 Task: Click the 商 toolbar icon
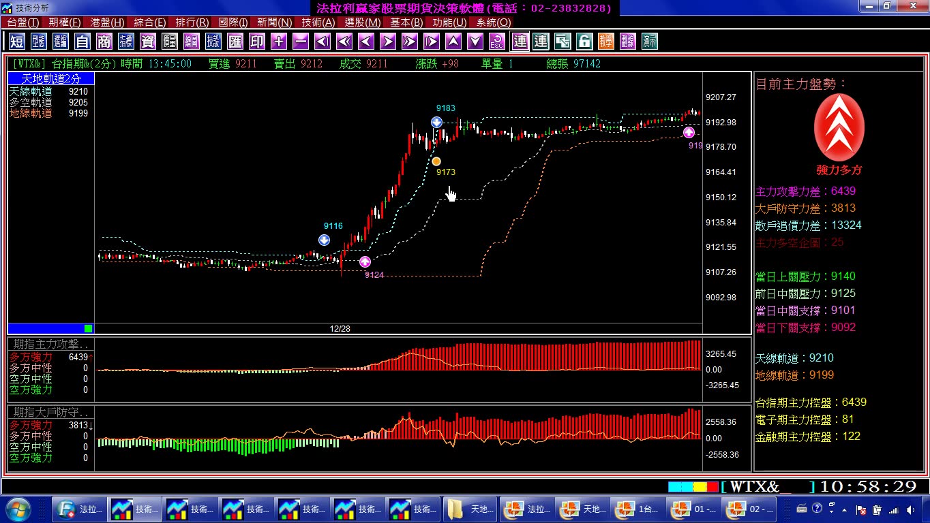pos(104,42)
